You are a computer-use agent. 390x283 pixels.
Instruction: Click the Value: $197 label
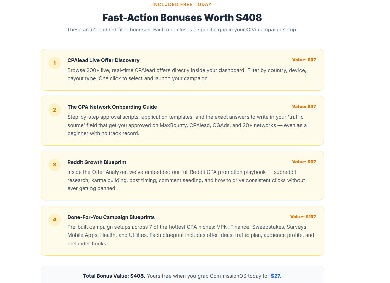click(303, 217)
